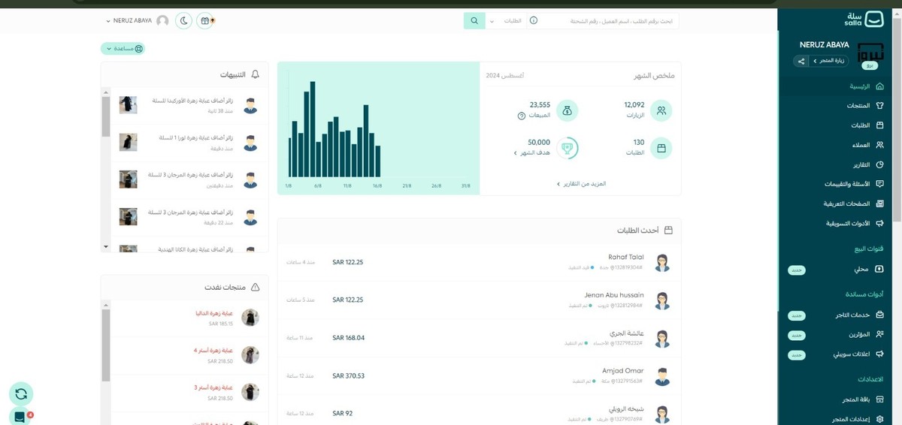Click the share icon under NERUZ ABAYA
Image resolution: width=902 pixels, height=425 pixels.
(x=801, y=61)
